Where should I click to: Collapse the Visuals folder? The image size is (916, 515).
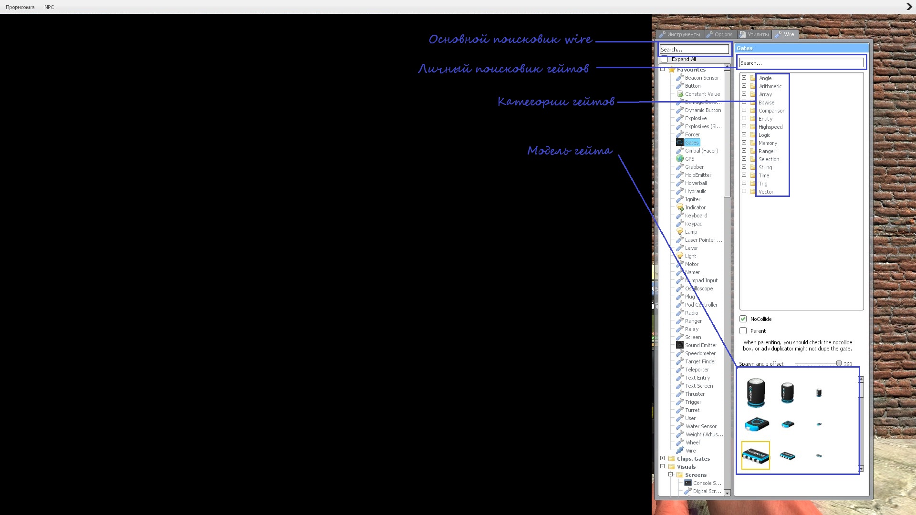pyautogui.click(x=663, y=467)
